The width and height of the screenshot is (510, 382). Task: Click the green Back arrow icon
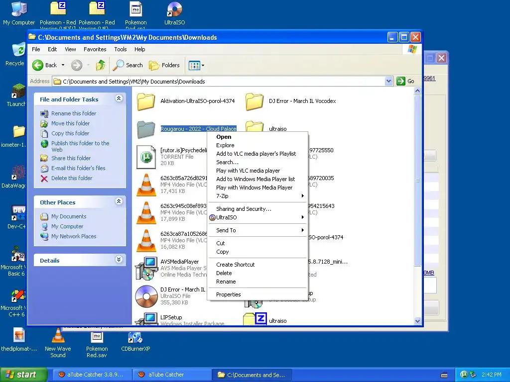(x=38, y=65)
